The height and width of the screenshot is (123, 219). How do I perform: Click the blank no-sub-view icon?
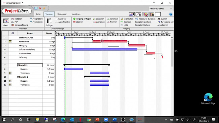(158, 14)
